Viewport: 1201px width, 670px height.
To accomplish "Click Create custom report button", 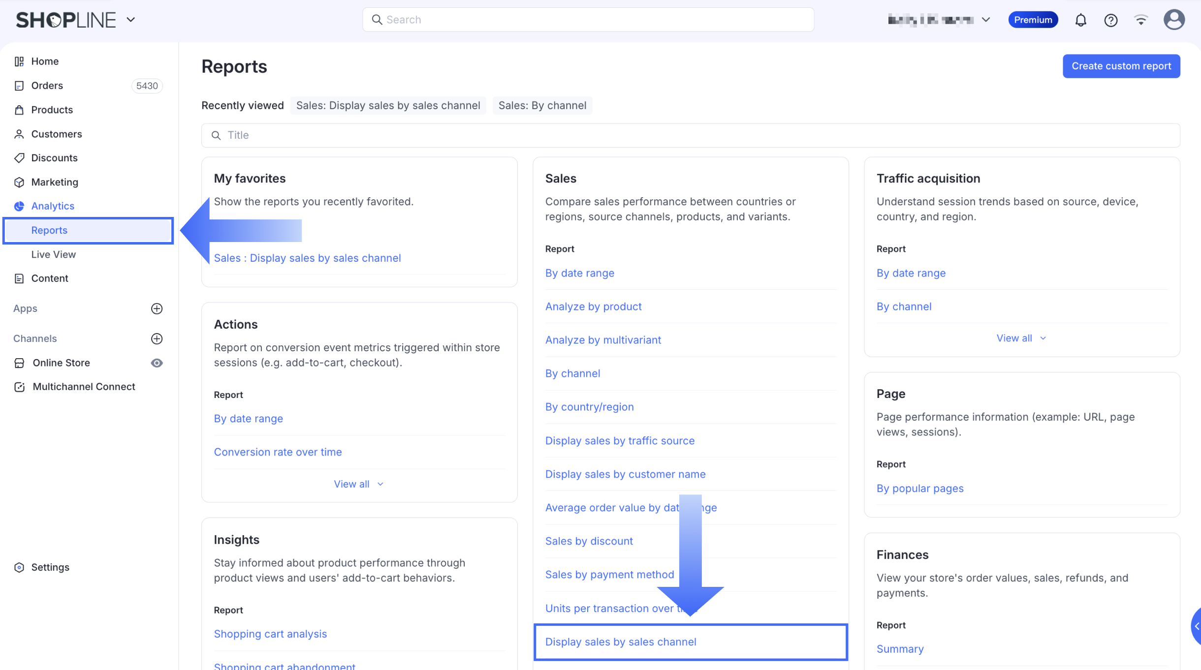I will coord(1121,66).
